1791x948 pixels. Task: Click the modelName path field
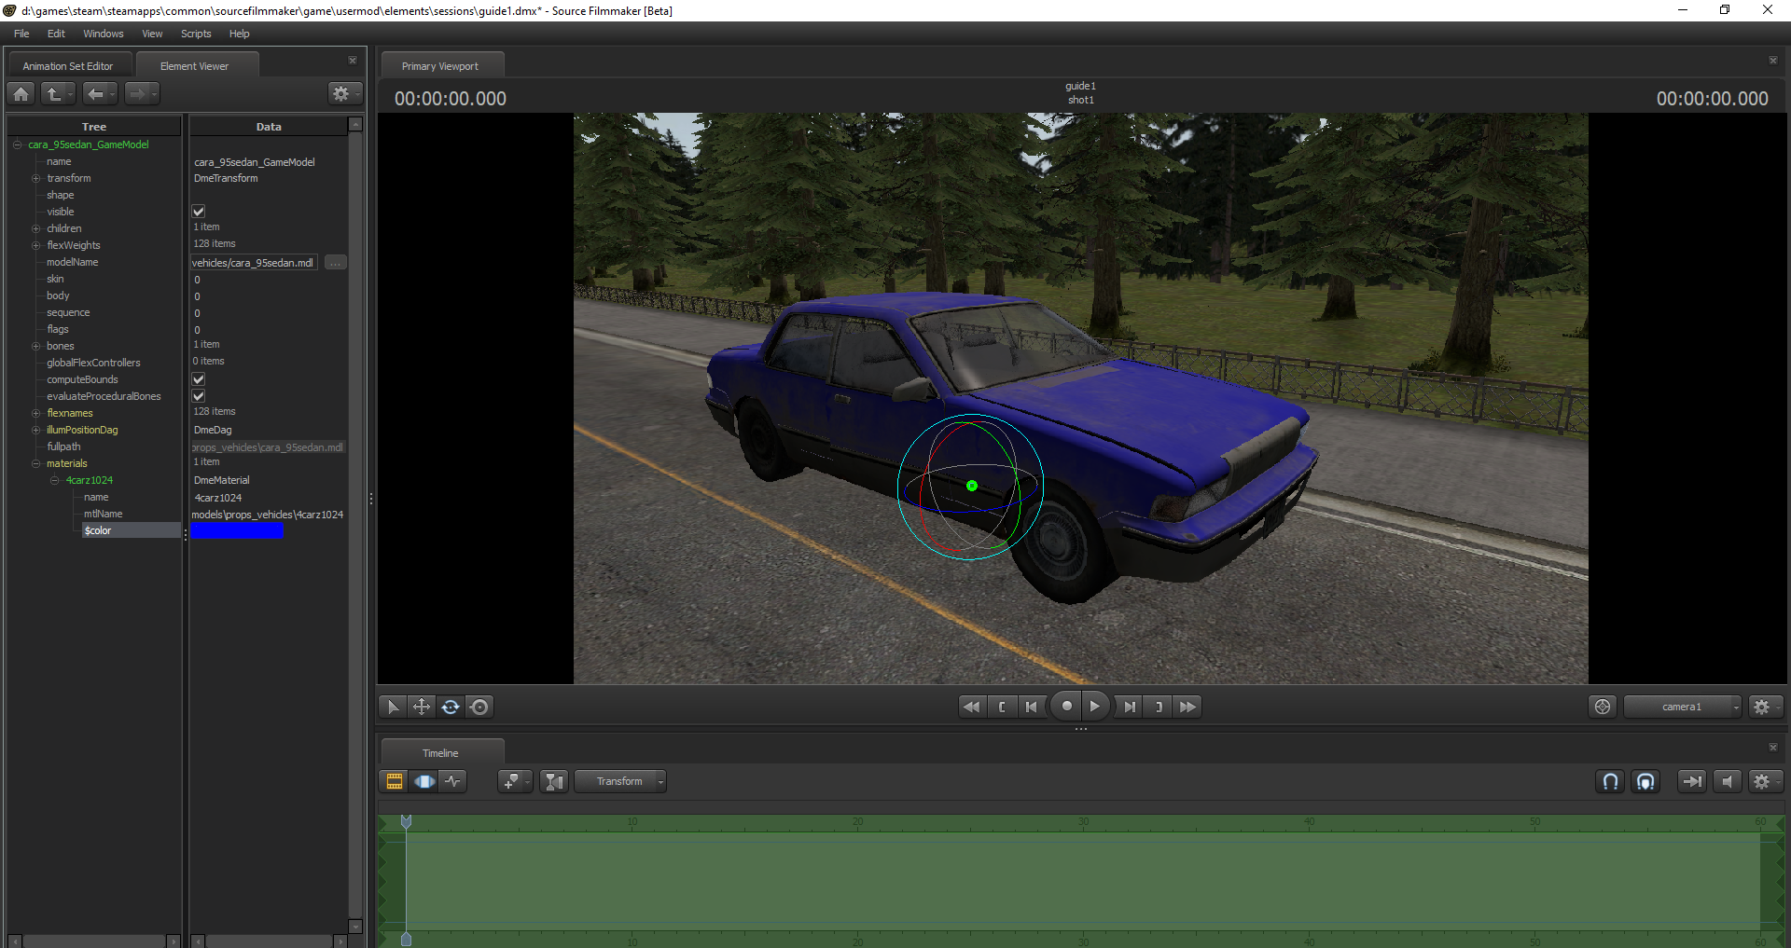(x=254, y=263)
